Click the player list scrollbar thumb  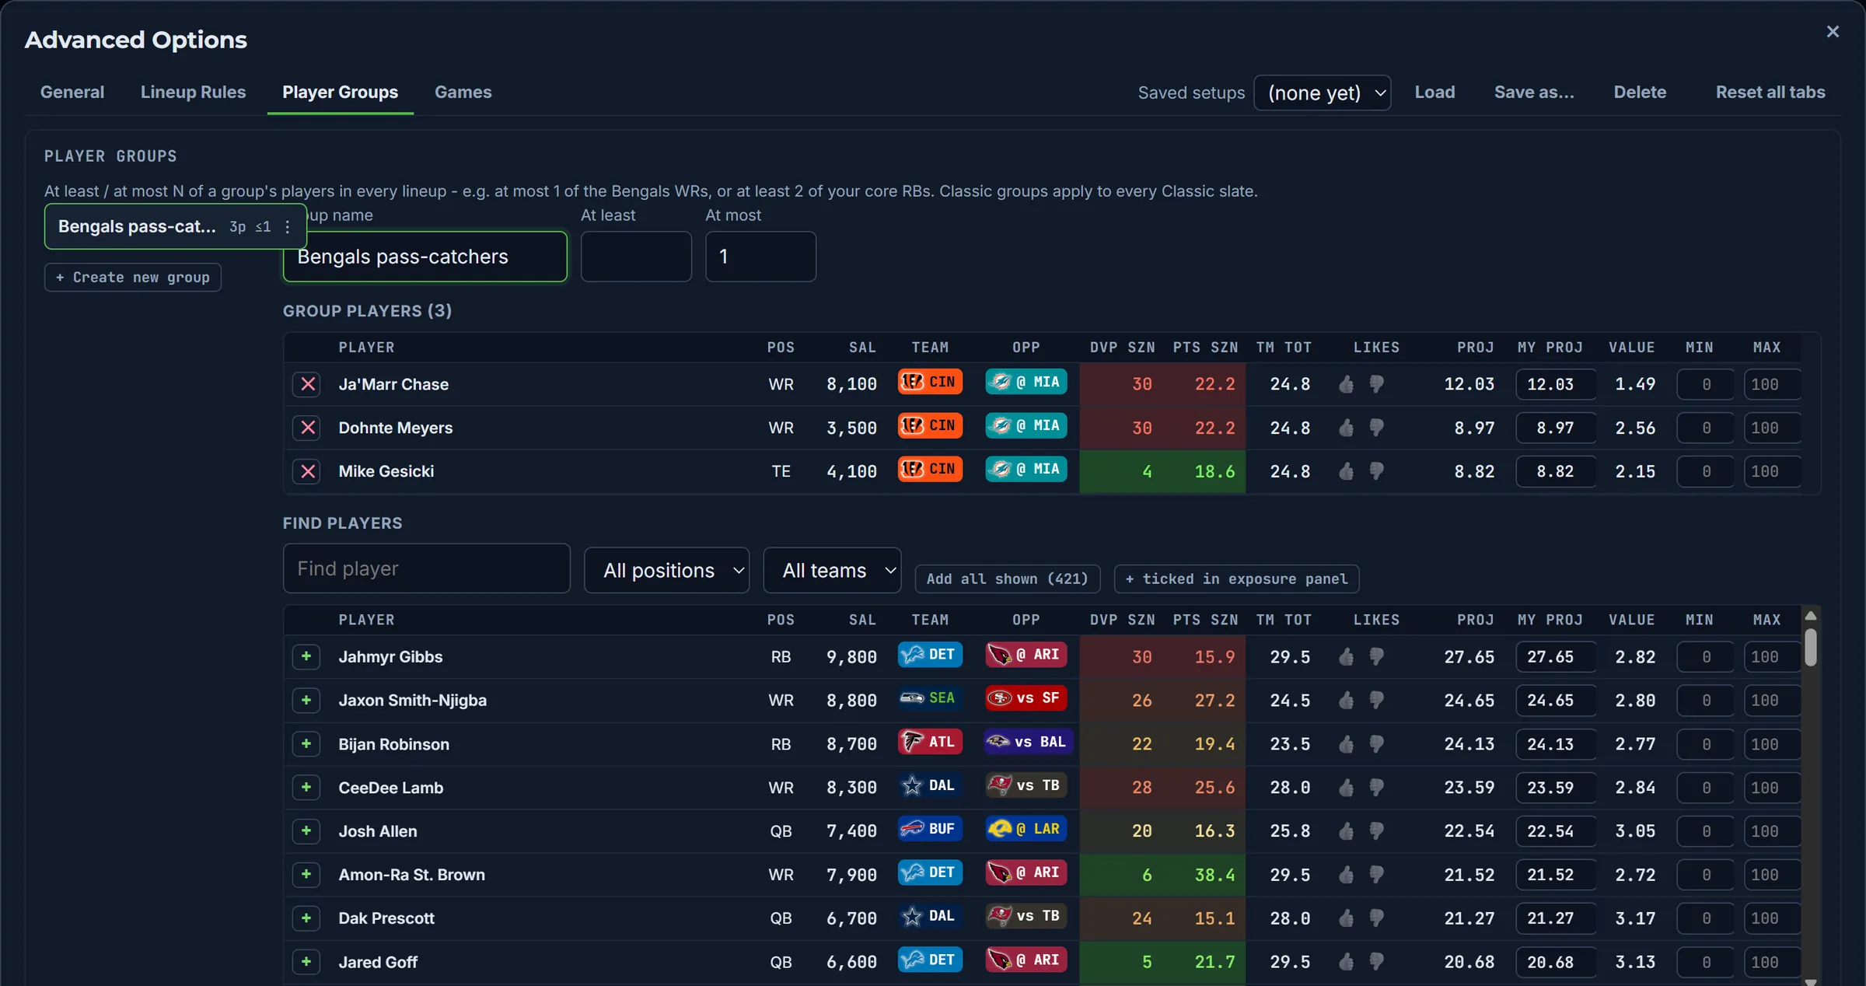(1811, 647)
